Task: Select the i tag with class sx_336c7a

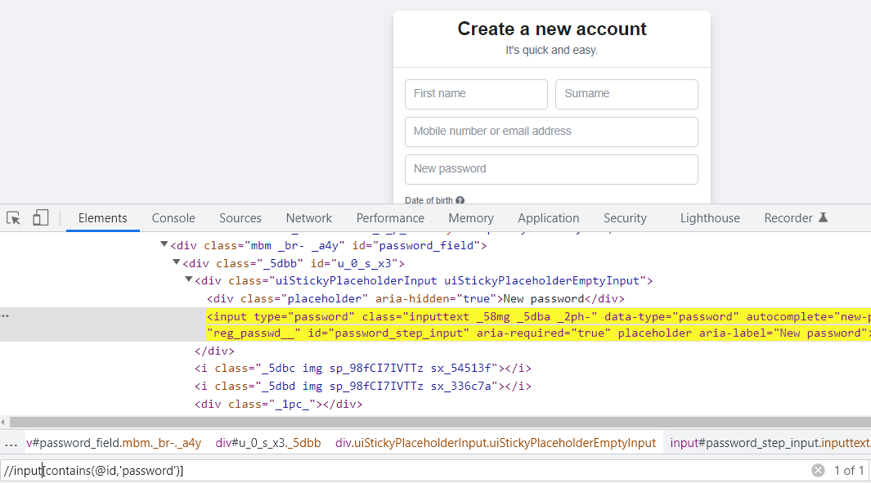Action: [x=363, y=386]
